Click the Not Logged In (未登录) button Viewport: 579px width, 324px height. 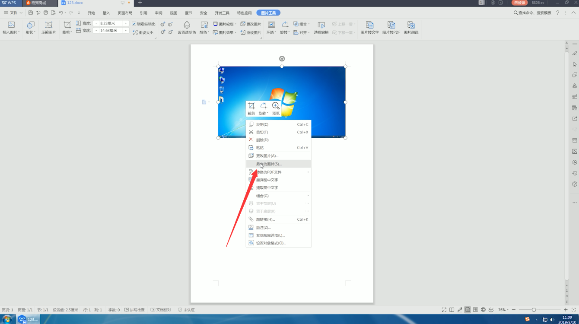click(x=520, y=3)
